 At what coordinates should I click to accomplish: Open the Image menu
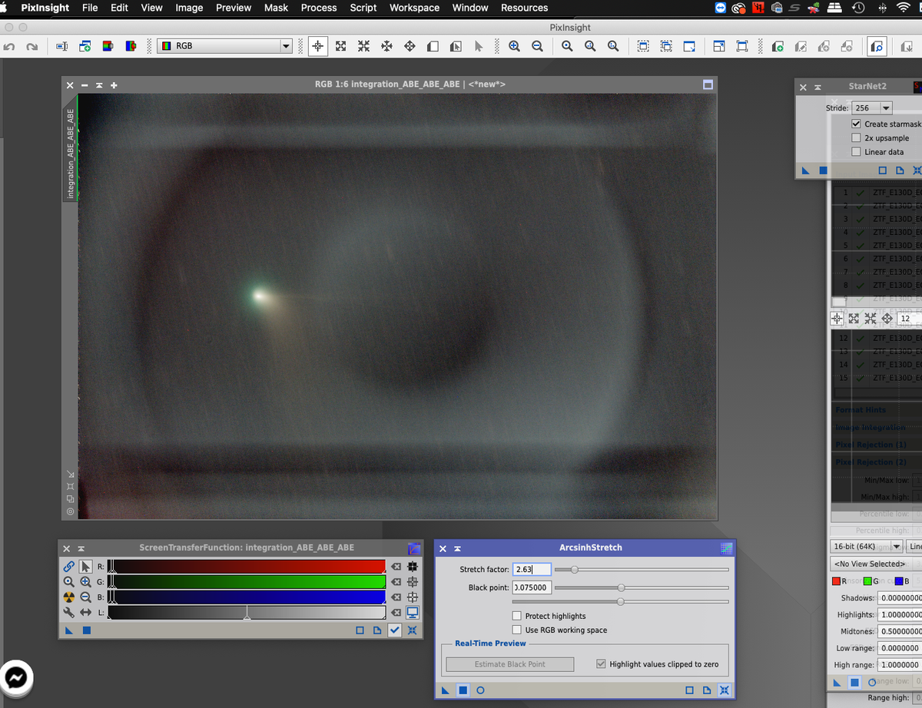(189, 8)
